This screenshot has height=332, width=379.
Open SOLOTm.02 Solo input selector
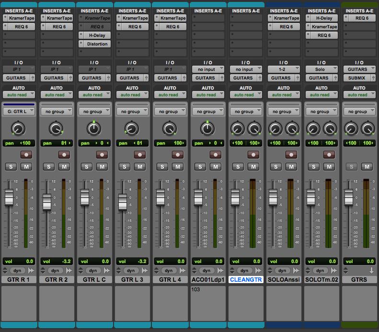coord(322,69)
